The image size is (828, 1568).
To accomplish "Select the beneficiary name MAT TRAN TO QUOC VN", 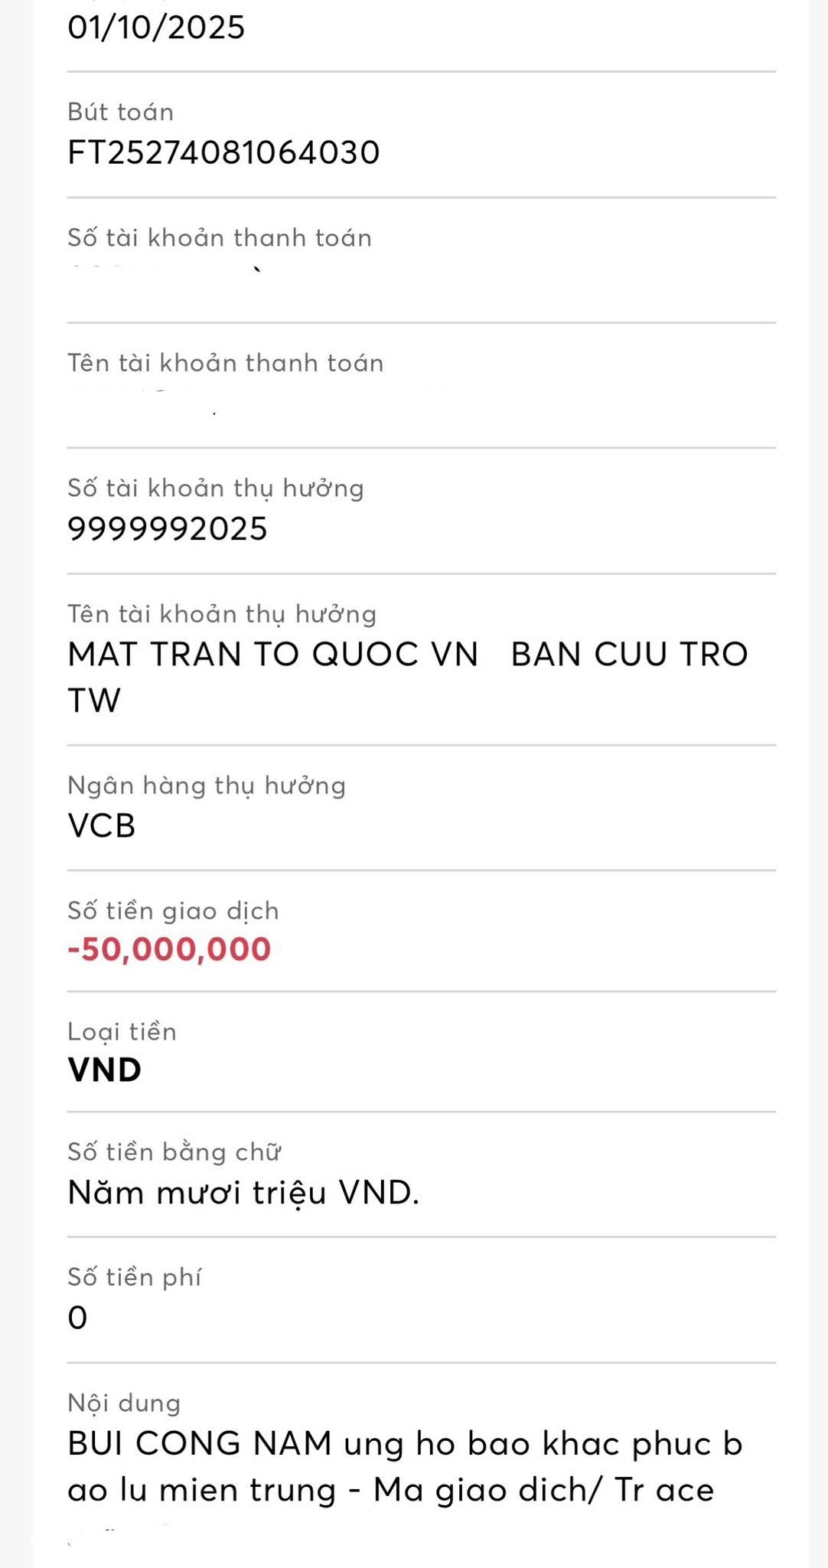I will click(273, 655).
